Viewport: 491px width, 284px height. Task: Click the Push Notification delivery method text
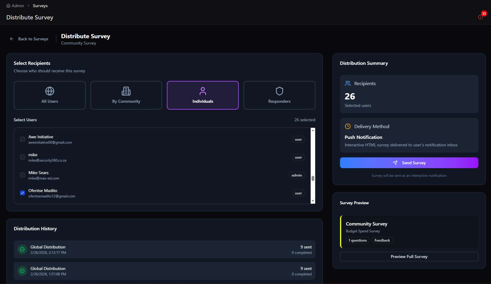coord(363,137)
